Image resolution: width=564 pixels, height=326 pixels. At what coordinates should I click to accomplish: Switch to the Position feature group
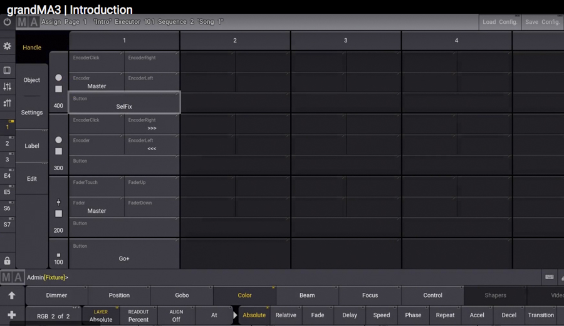(119, 295)
